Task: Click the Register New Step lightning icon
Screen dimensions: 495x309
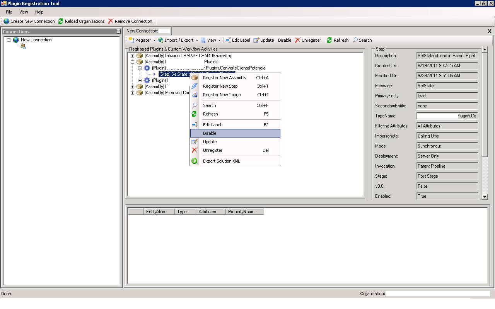Action: 195,86
